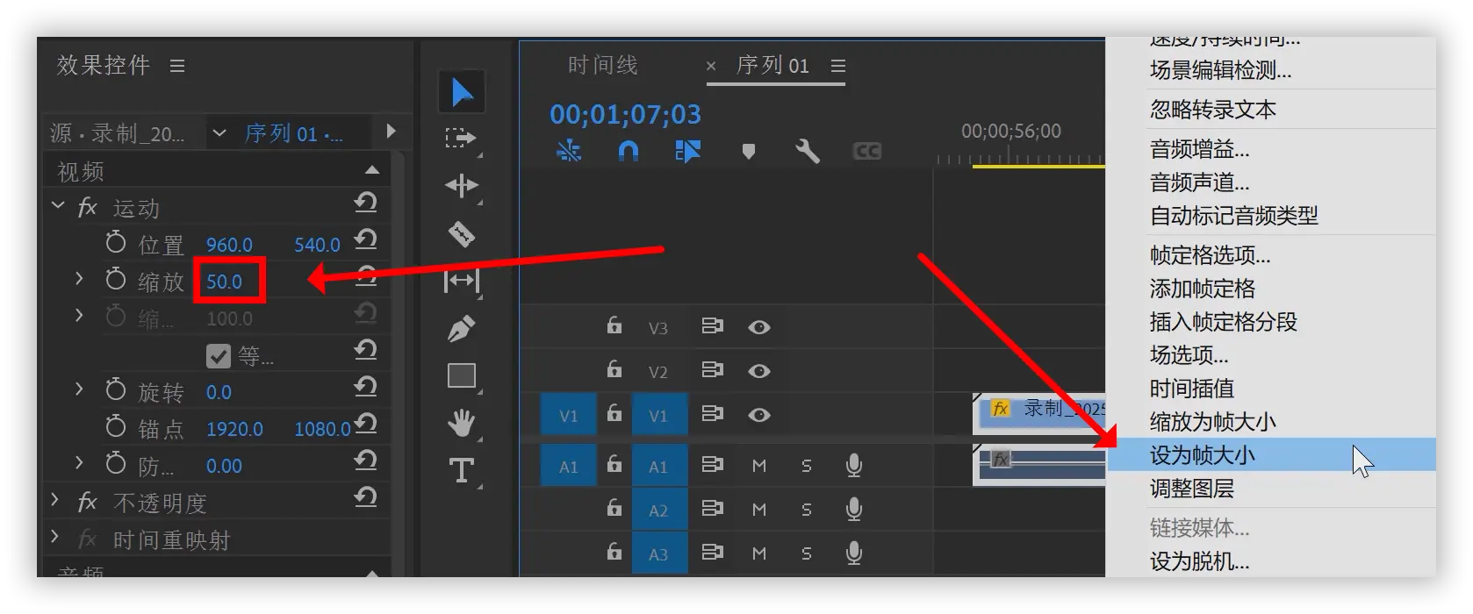Collapse the 运动 effect group
The height and width of the screenshot is (614, 1473).
pyautogui.click(x=58, y=206)
